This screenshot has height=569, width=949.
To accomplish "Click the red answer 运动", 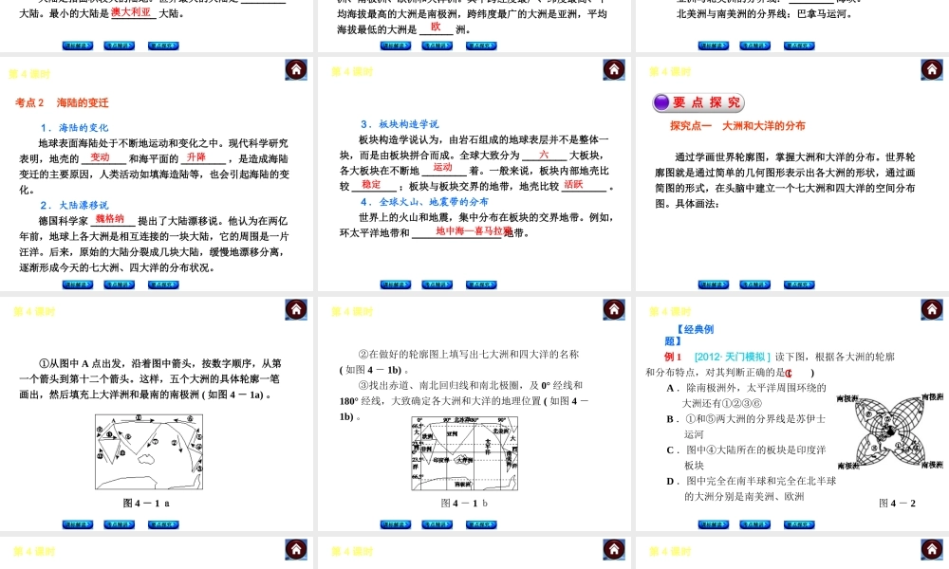I will click(442, 168).
